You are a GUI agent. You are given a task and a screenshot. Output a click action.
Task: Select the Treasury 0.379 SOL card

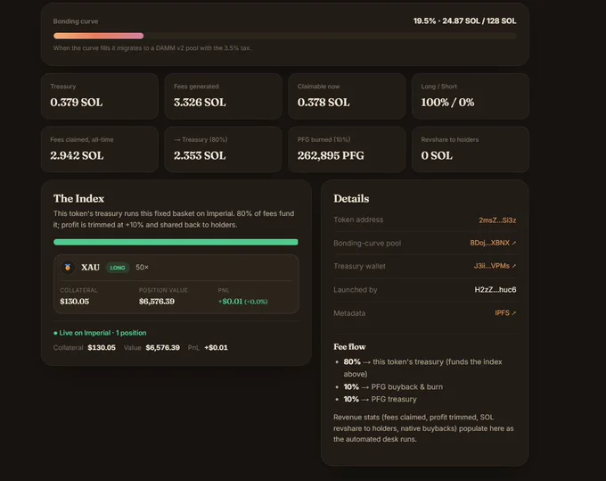coord(100,96)
